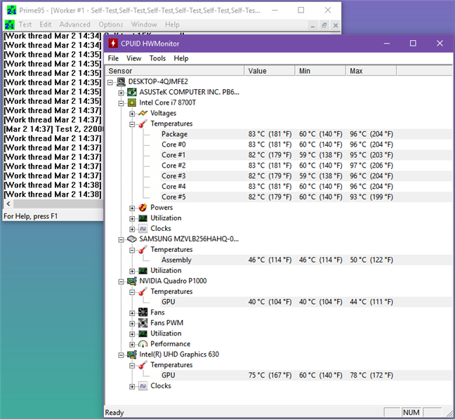Click the NVIDIA Performance gauge icon
This screenshot has width=455, height=419.
[x=143, y=344]
